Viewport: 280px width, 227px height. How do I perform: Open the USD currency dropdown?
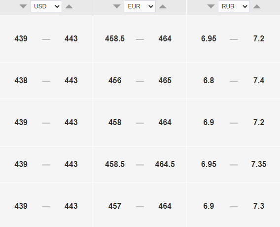[46, 6]
